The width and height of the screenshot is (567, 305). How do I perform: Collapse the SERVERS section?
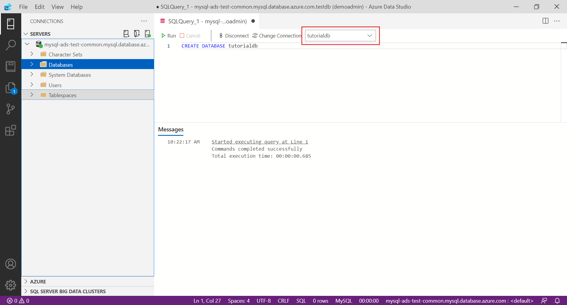click(26, 34)
